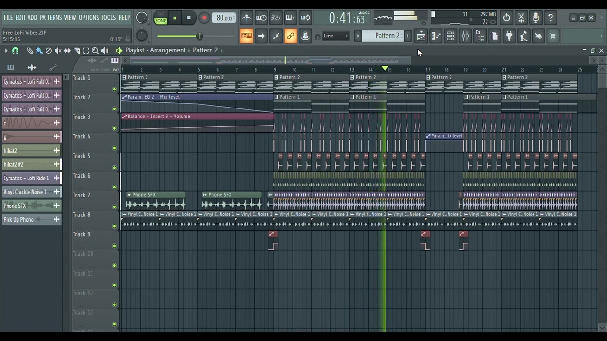This screenshot has height=341, width=607.
Task: Open the OPTIONS menu
Action: [x=89, y=18]
